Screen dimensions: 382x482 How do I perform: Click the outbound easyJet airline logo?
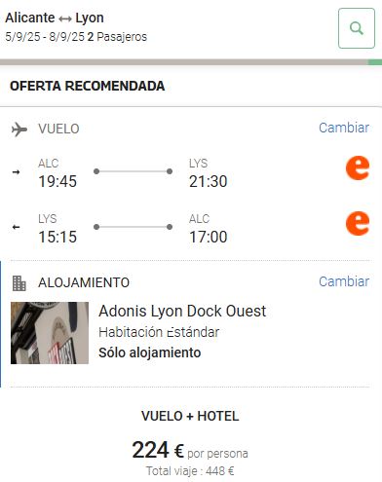tap(358, 167)
